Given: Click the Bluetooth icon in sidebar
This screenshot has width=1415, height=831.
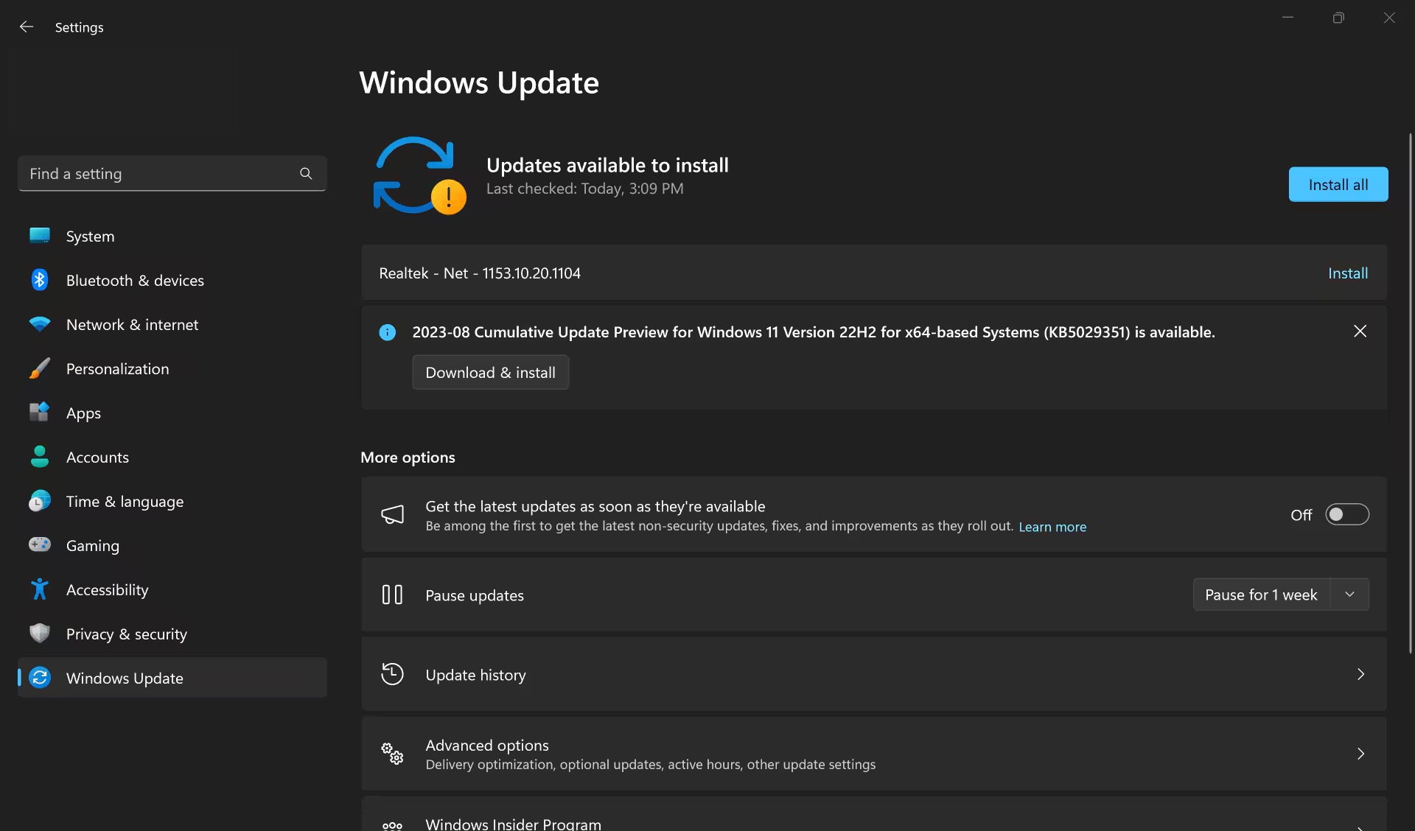Looking at the screenshot, I should click(40, 280).
